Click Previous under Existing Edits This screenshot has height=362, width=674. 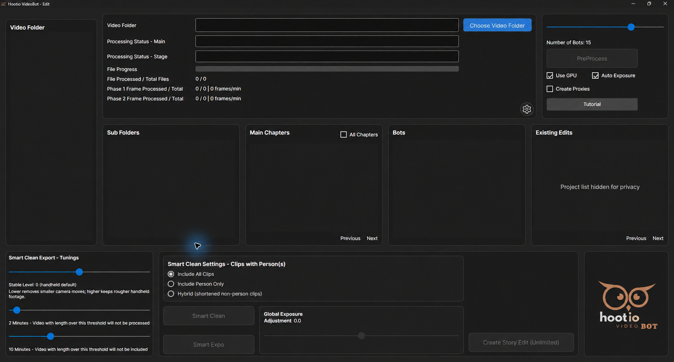636,238
